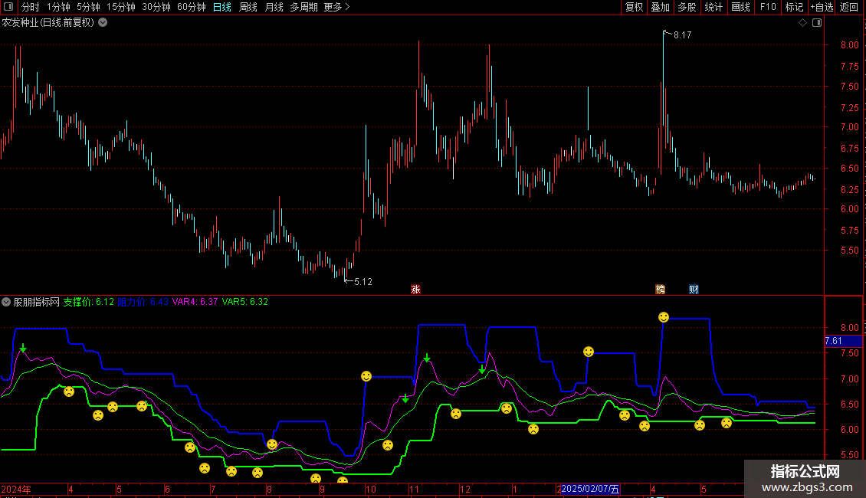
Task: Select the 日线 daily tab
Action: pos(222,7)
